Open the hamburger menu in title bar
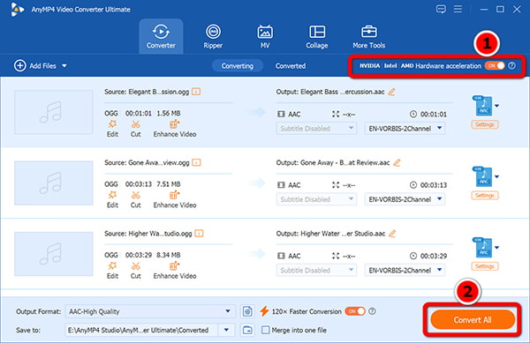 point(458,9)
